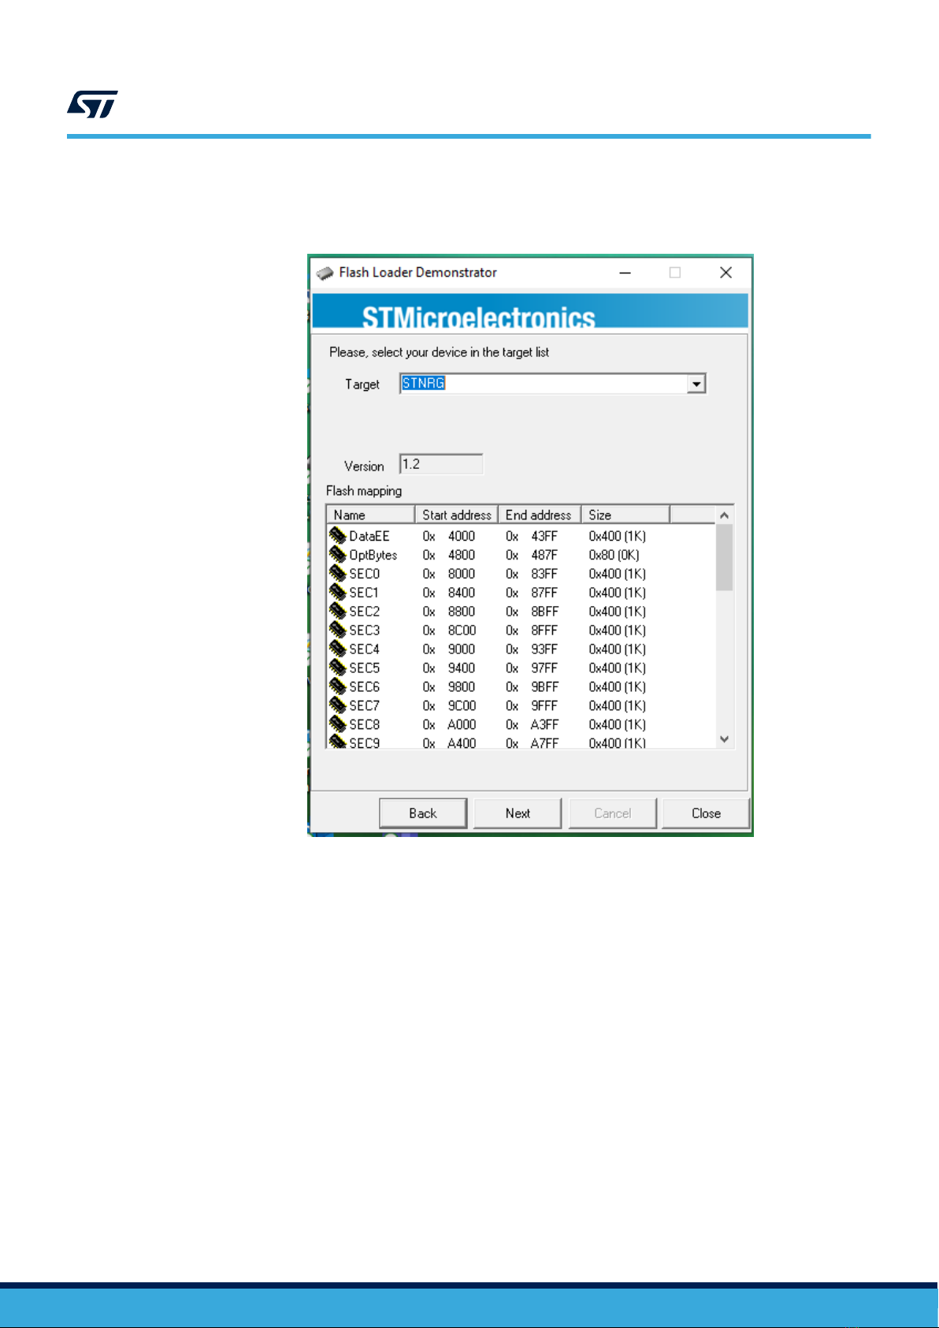Click the Size column header
The width and height of the screenshot is (939, 1328).
point(625,515)
